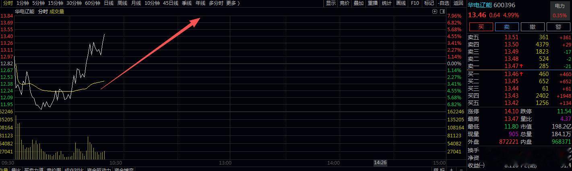Switch to the 月线 monthly chart
Viewport: 572px width, 171px height.
tap(136, 3)
